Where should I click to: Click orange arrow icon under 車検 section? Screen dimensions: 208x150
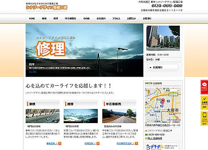(60, 143)
